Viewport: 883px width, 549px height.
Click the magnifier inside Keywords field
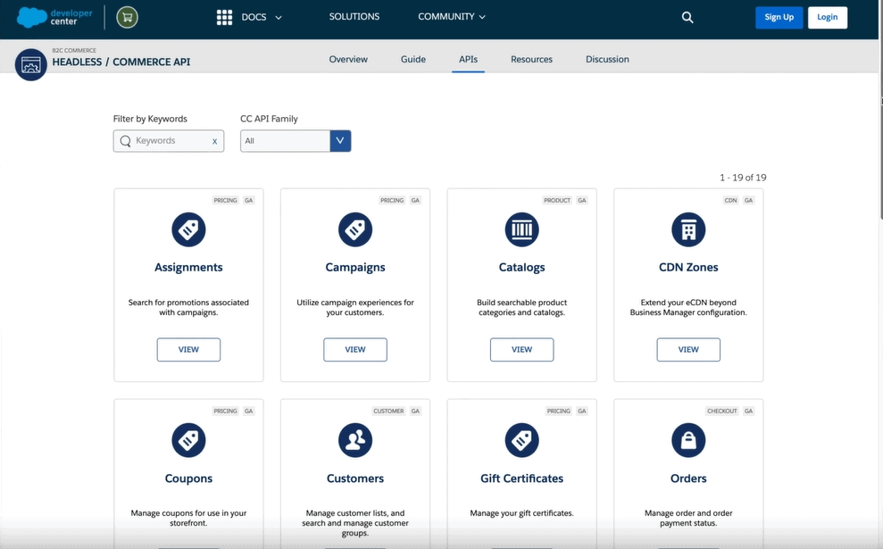point(126,141)
